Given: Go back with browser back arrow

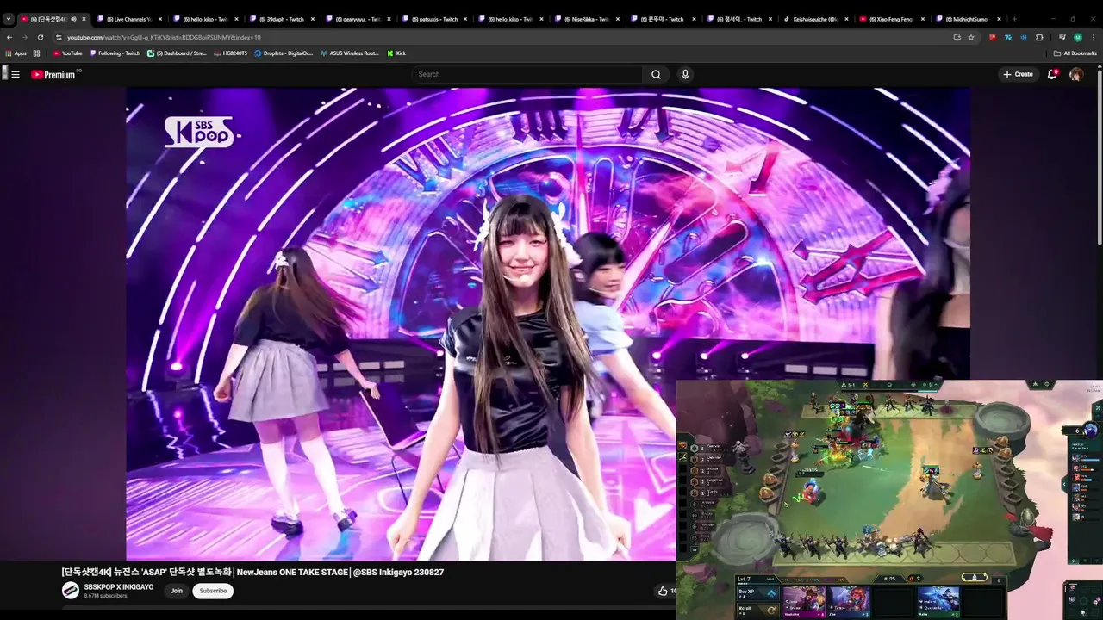Looking at the screenshot, I should pyautogui.click(x=9, y=38).
